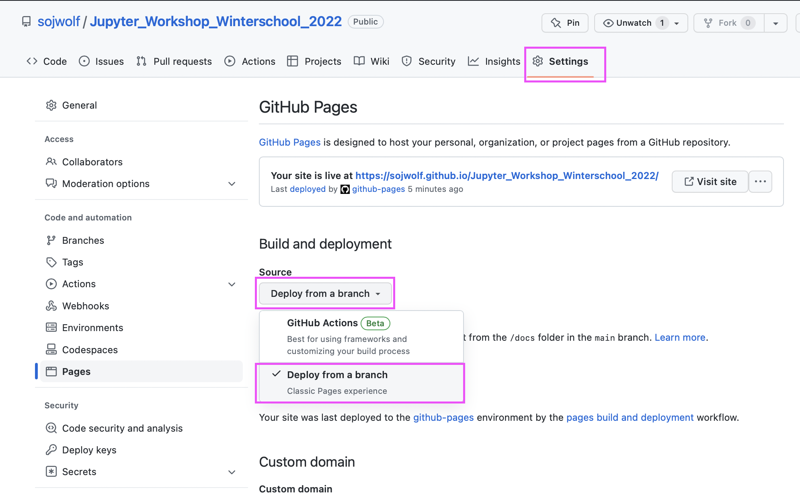Viewport: 800px width, 494px height.
Task: Open the Unwatch dropdown arrow
Action: coord(677,23)
